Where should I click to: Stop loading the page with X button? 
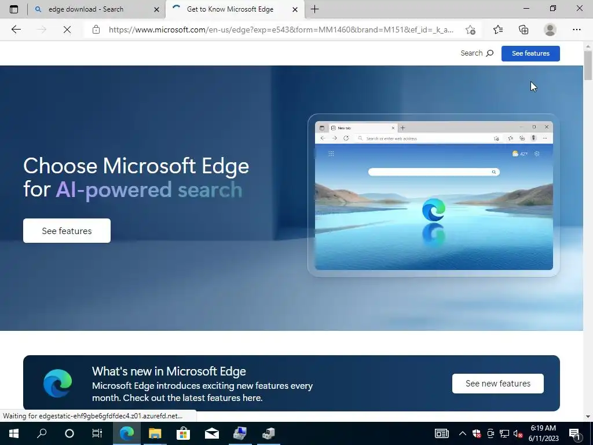[67, 30]
